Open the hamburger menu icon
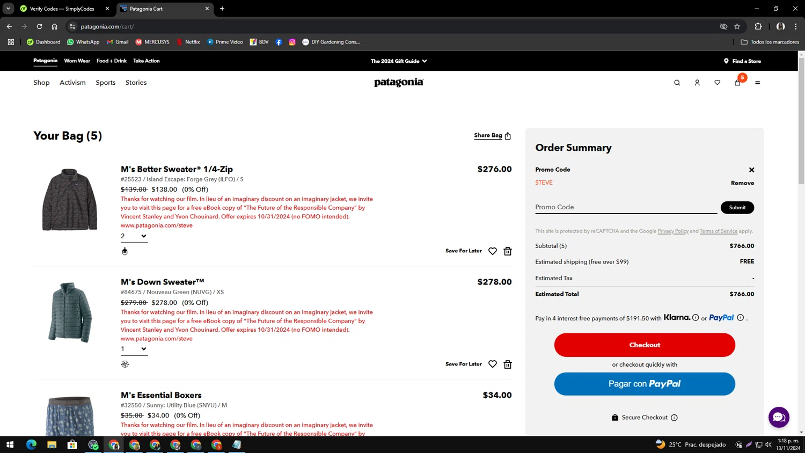This screenshot has width=805, height=453. coord(757,83)
